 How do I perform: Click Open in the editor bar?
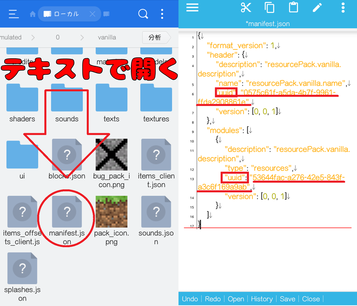pyautogui.click(x=236, y=299)
